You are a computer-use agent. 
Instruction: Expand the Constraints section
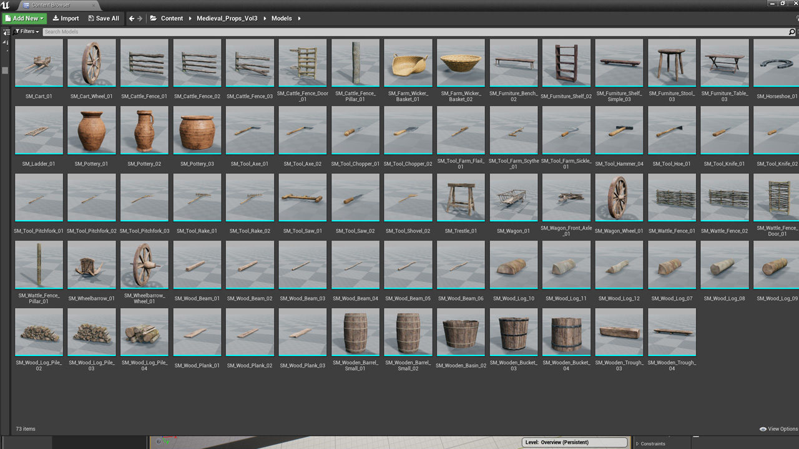652,443
